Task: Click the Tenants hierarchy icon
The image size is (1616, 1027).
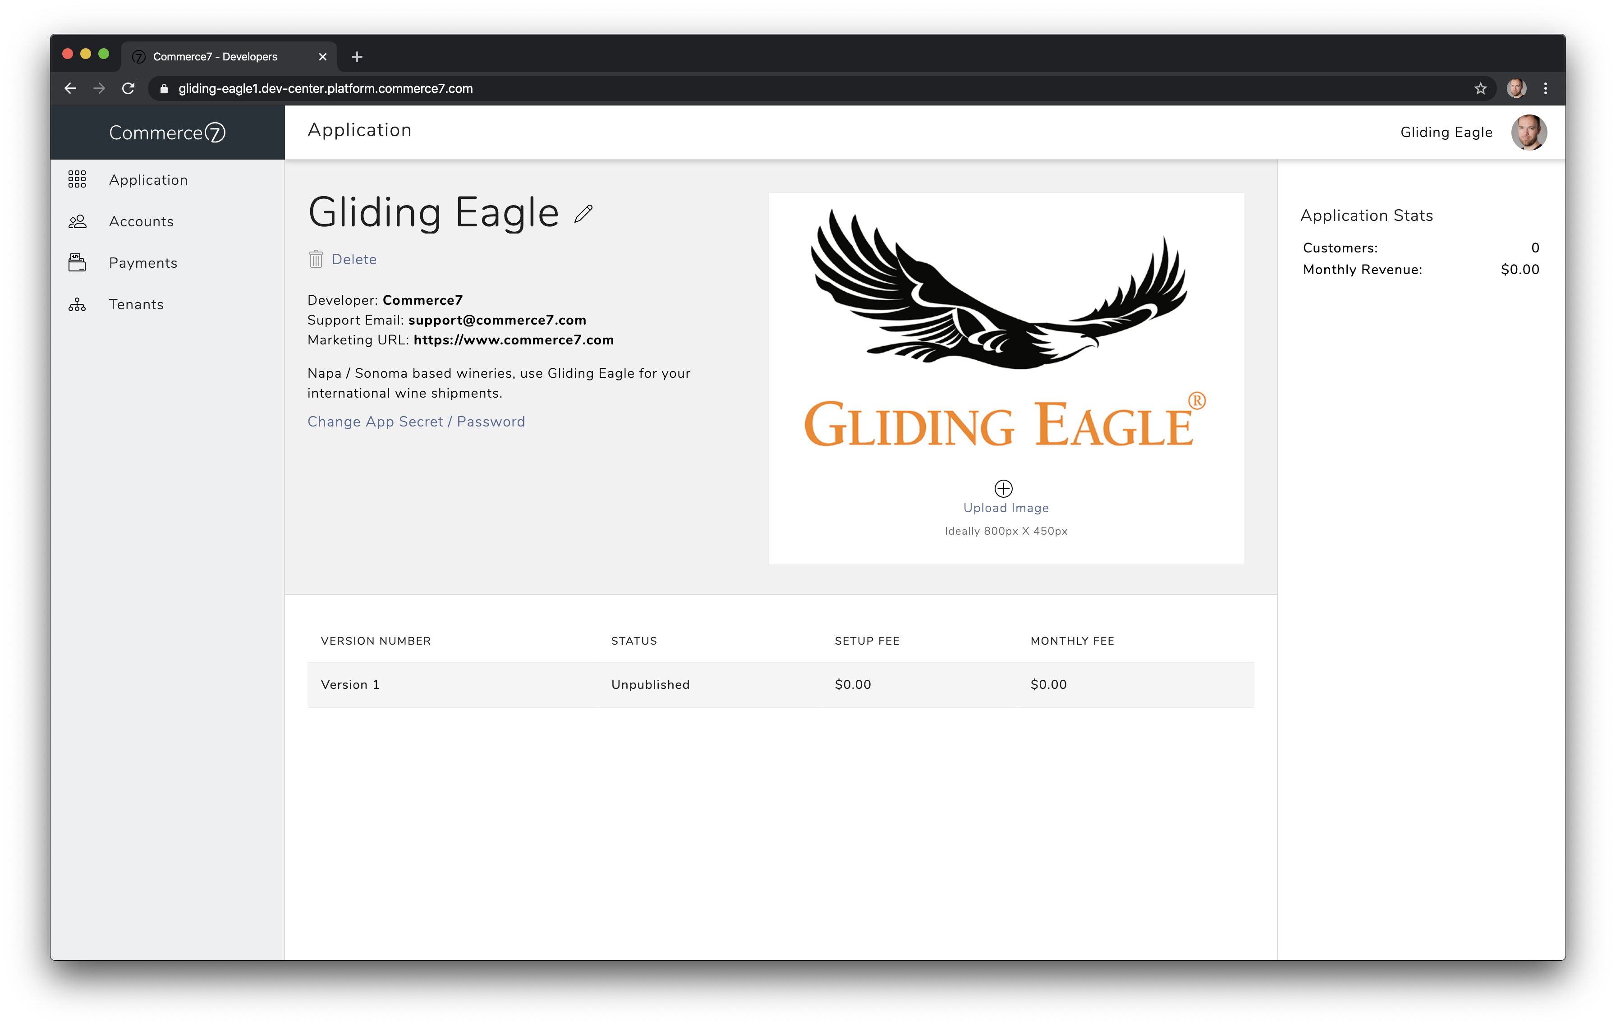Action: coord(77,305)
